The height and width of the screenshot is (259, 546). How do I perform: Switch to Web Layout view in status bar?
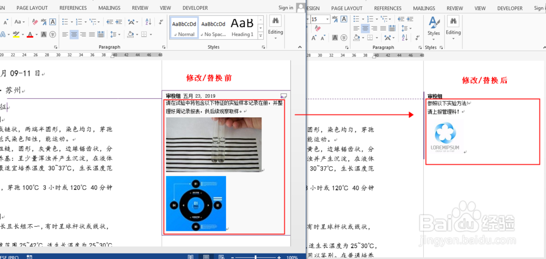221,257
